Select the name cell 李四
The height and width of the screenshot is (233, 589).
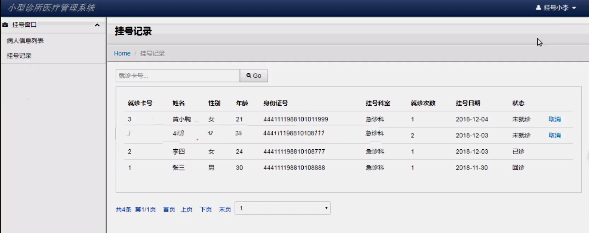coord(179,152)
